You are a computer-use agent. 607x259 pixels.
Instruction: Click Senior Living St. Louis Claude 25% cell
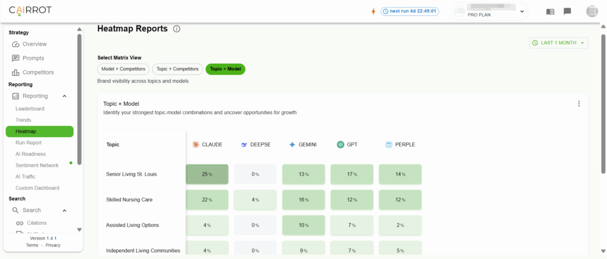(x=207, y=174)
